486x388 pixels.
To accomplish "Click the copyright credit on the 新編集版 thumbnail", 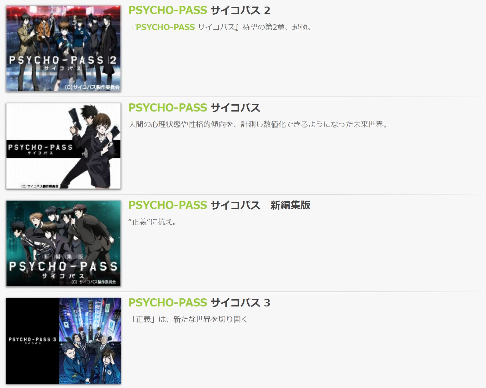I will 94,282.
